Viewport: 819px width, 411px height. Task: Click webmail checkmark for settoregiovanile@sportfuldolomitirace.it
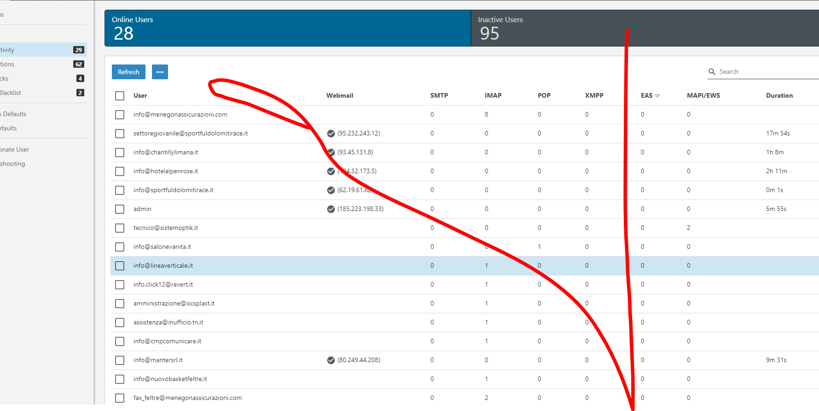331,134
